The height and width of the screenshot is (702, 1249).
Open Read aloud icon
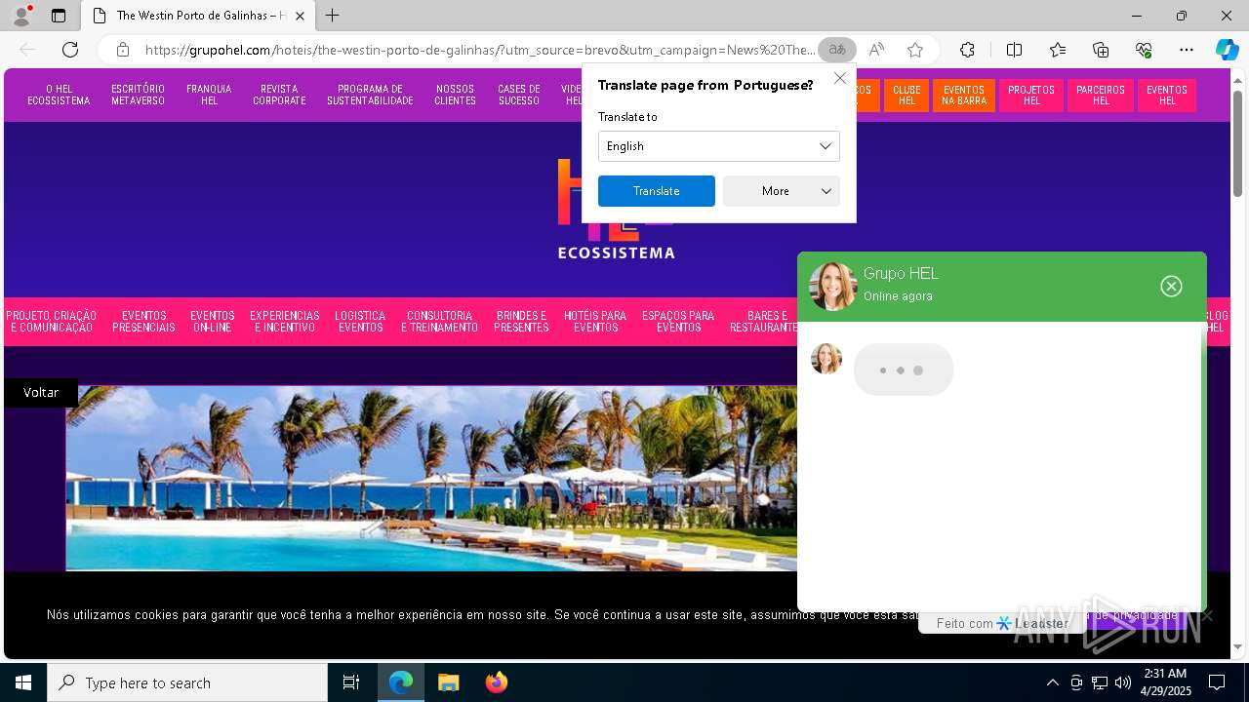876,50
